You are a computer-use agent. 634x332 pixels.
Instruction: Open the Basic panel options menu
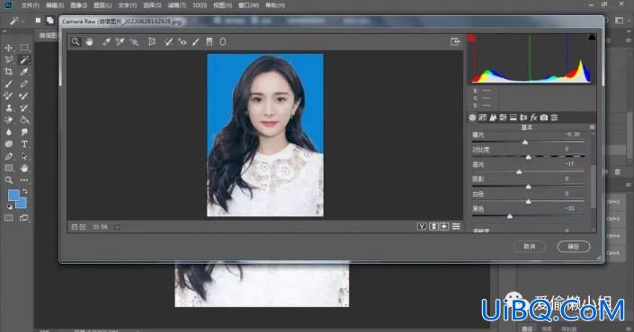pyautogui.click(x=593, y=127)
